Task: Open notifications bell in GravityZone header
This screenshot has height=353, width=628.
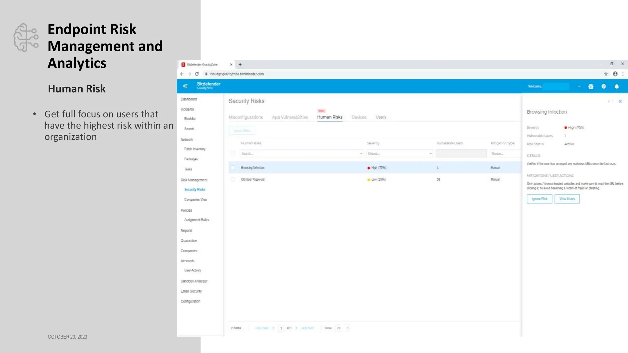Action: (x=617, y=86)
